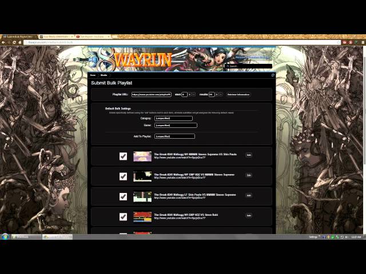The width and height of the screenshot is (366, 274).
Task: Click the Home breadcrumb
Action: 93,75
